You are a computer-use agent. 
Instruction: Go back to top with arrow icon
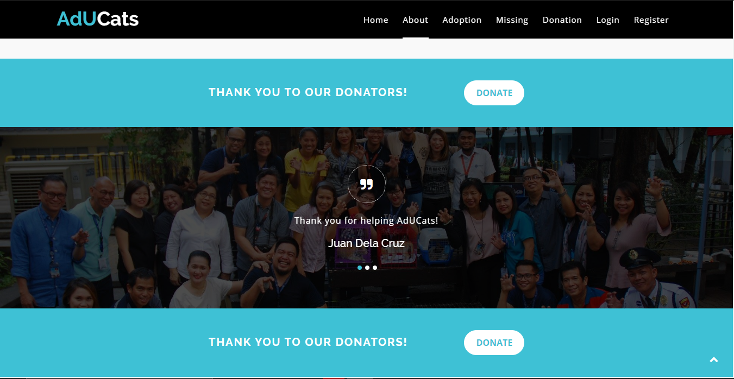pyautogui.click(x=714, y=359)
